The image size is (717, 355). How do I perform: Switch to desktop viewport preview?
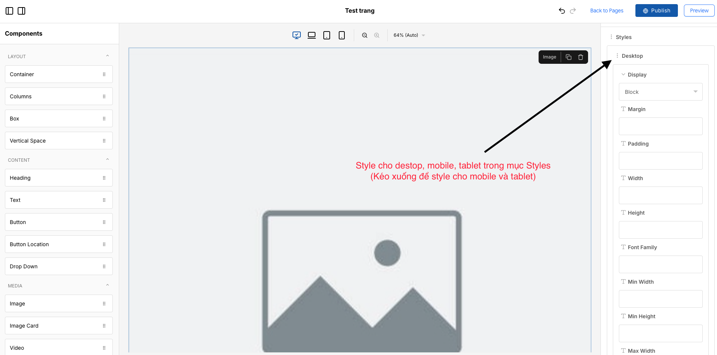tap(296, 35)
